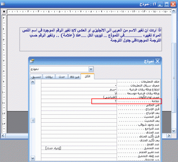Click the form window horizontal scroll right arrow
Viewport: 178px width, 162px height.
click(169, 136)
